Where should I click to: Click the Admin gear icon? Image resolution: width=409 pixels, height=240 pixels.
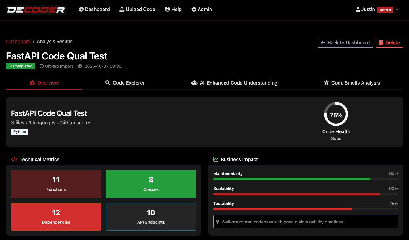[194, 9]
